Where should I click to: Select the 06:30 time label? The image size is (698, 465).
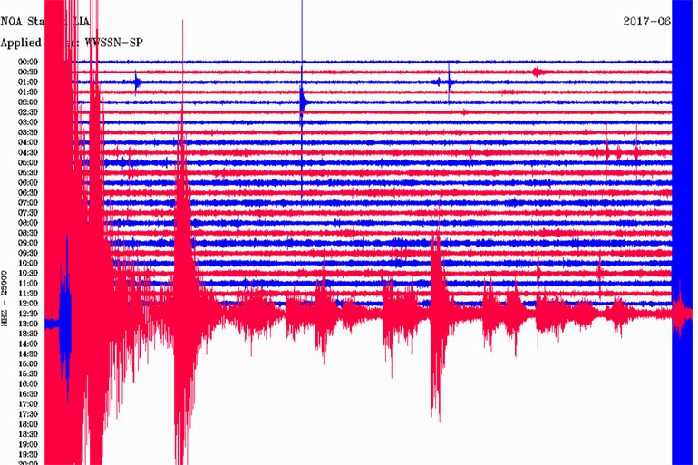point(27,192)
